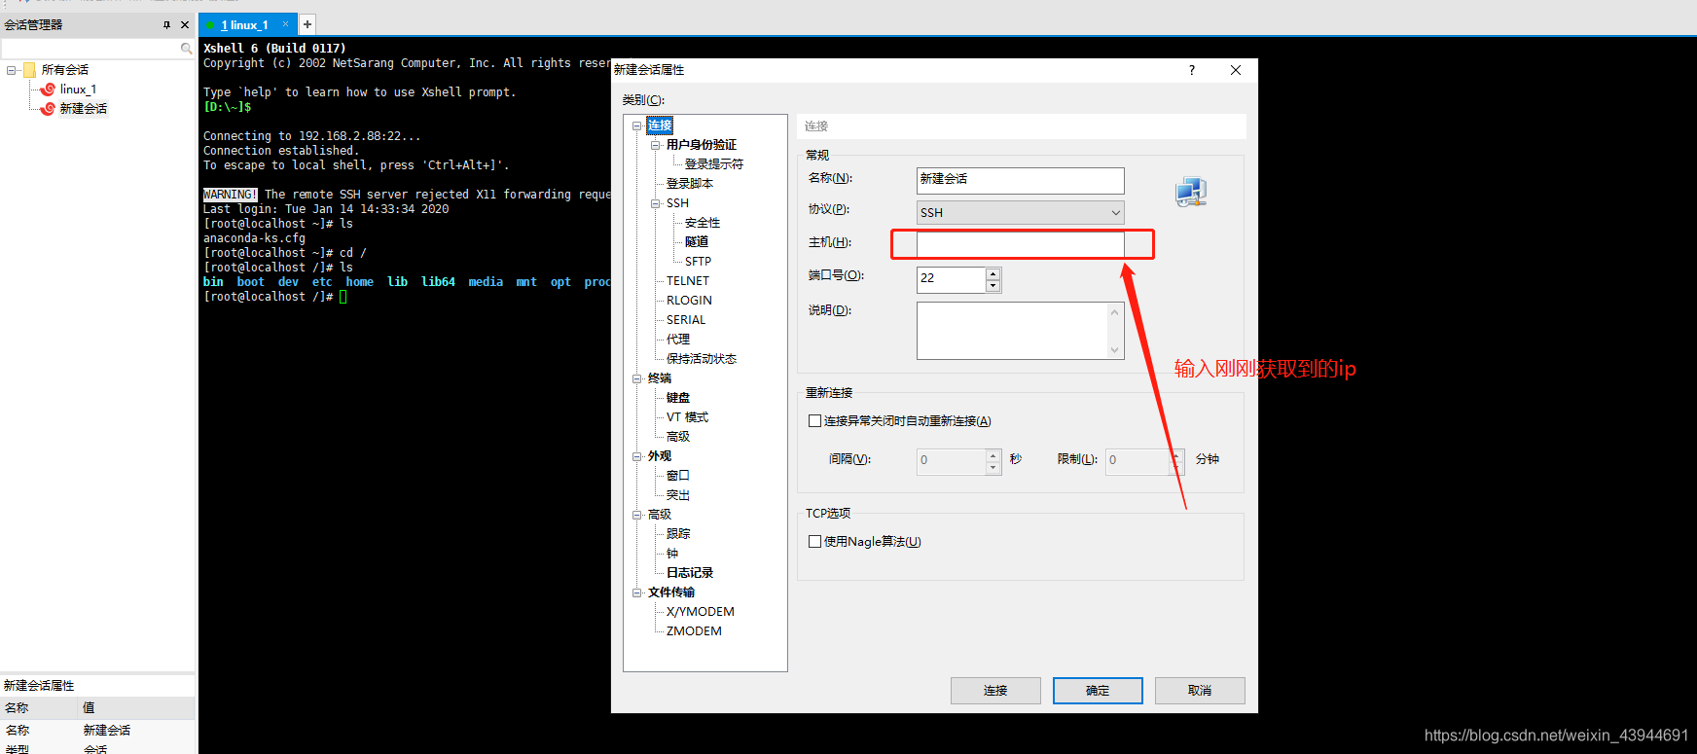Select 隧道 under SSH
The image size is (1697, 754).
pos(697,242)
